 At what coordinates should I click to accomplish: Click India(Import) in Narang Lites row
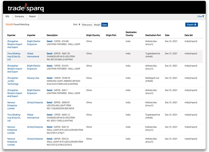click(x=191, y=78)
